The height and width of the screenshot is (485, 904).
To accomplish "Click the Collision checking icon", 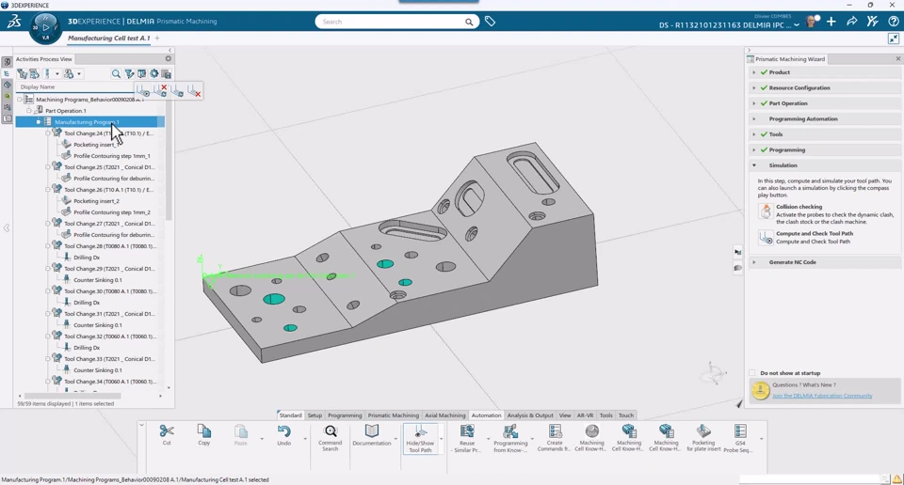I will (x=766, y=211).
